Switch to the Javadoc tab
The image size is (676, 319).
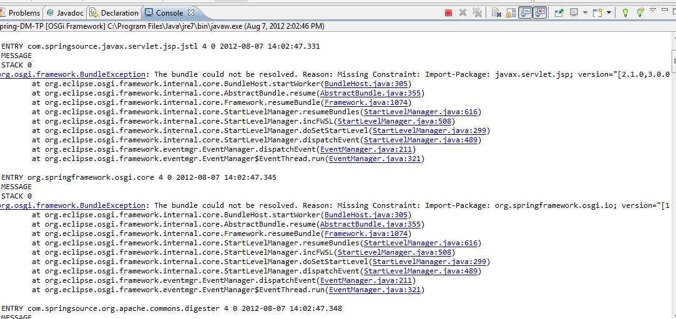click(x=65, y=13)
